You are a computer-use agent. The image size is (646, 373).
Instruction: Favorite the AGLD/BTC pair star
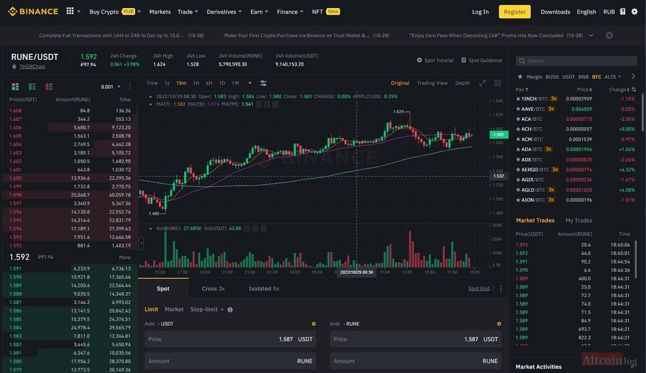(x=518, y=190)
